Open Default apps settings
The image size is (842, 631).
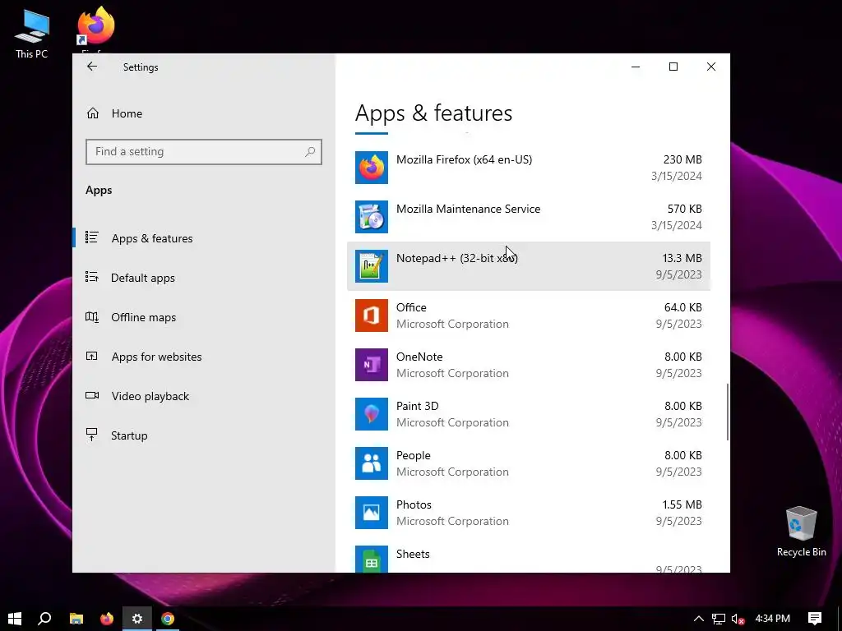pyautogui.click(x=204, y=278)
